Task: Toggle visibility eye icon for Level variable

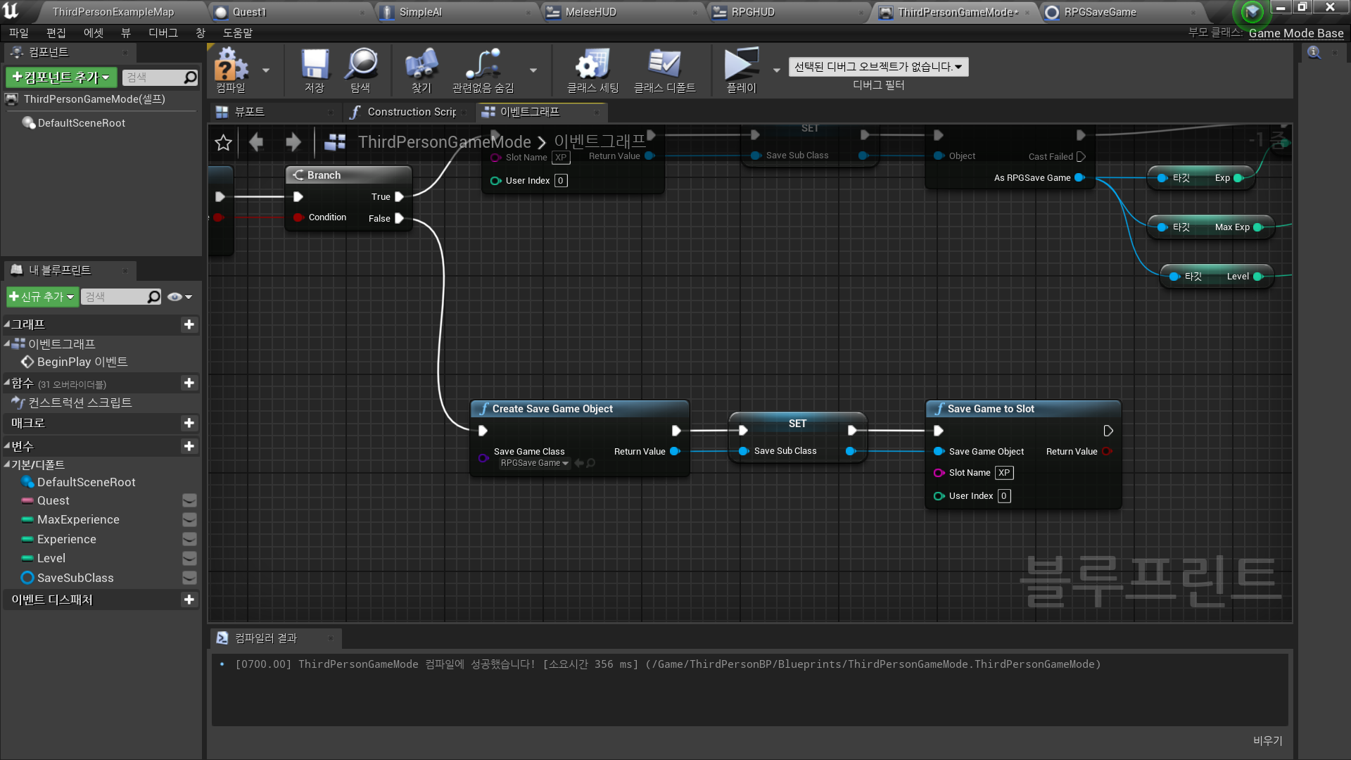Action: tap(189, 559)
